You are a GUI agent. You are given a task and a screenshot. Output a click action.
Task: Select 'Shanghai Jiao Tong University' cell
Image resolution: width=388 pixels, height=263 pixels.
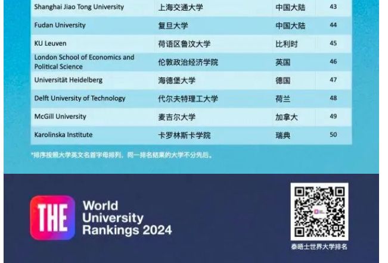(x=79, y=7)
